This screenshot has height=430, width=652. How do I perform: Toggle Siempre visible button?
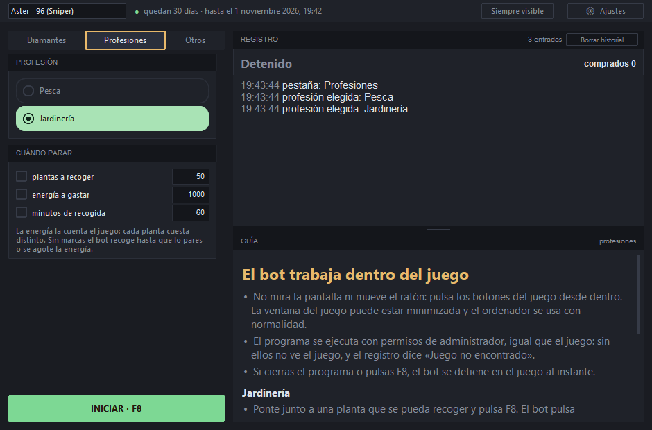pos(517,11)
